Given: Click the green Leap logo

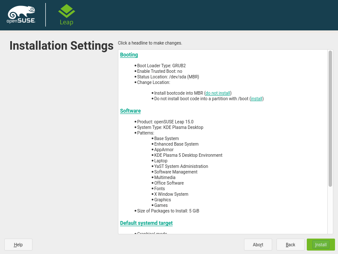Looking at the screenshot, I should (66, 15).
